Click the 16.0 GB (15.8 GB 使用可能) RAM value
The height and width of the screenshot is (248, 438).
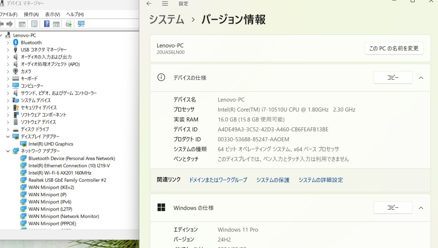pyautogui.click(x=251, y=119)
